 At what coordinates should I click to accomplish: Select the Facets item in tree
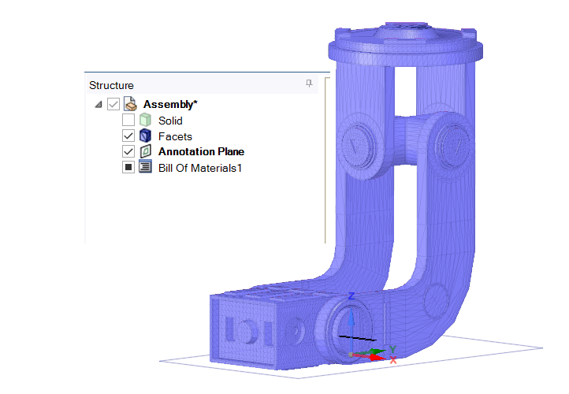click(175, 136)
